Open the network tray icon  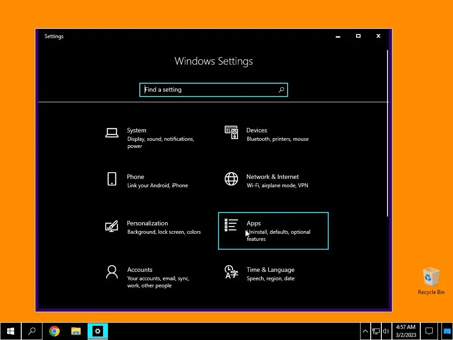click(x=376, y=331)
